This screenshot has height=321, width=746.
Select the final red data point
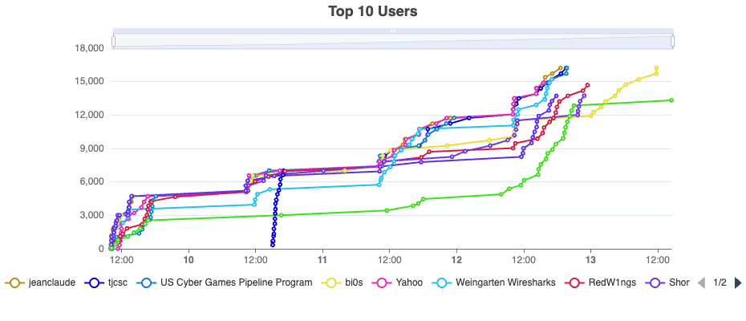pos(588,85)
